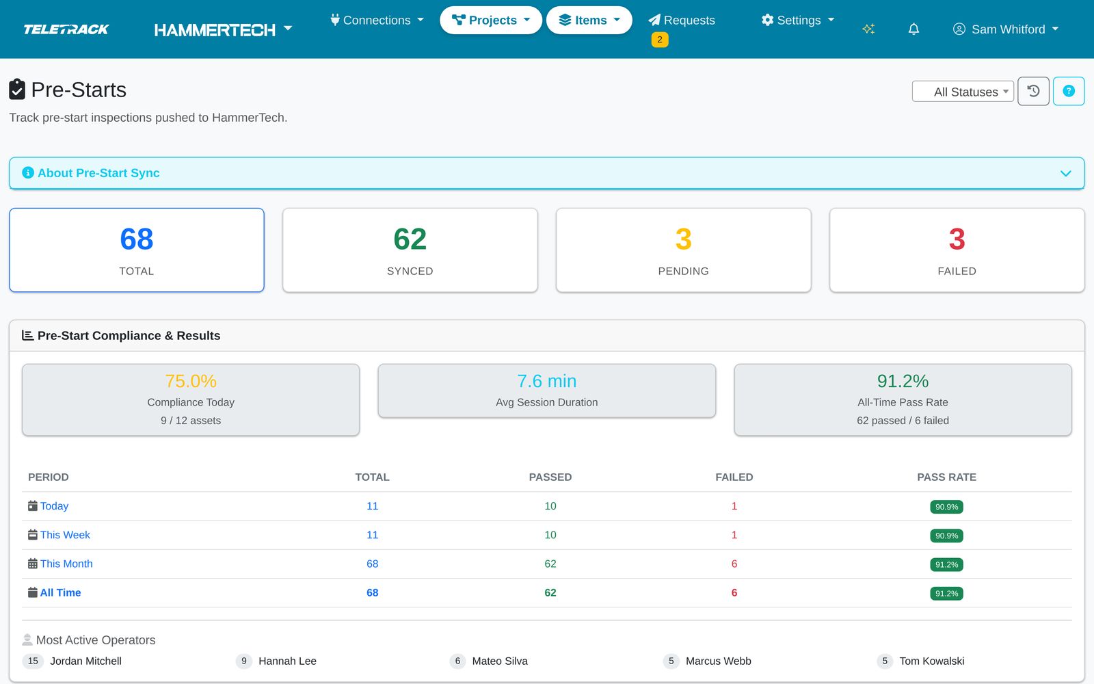Viewport: 1094px width, 684px height.
Task: Open the Items menu
Action: click(589, 21)
